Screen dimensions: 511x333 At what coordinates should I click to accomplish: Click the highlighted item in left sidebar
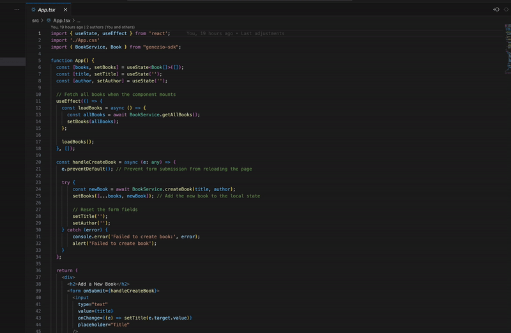13,61
